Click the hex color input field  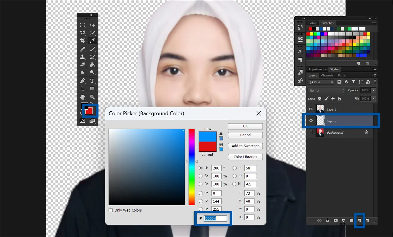[215, 218]
